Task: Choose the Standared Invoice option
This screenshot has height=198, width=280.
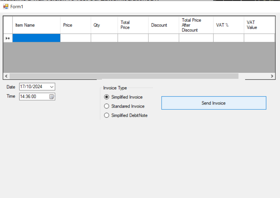Action: click(106, 106)
